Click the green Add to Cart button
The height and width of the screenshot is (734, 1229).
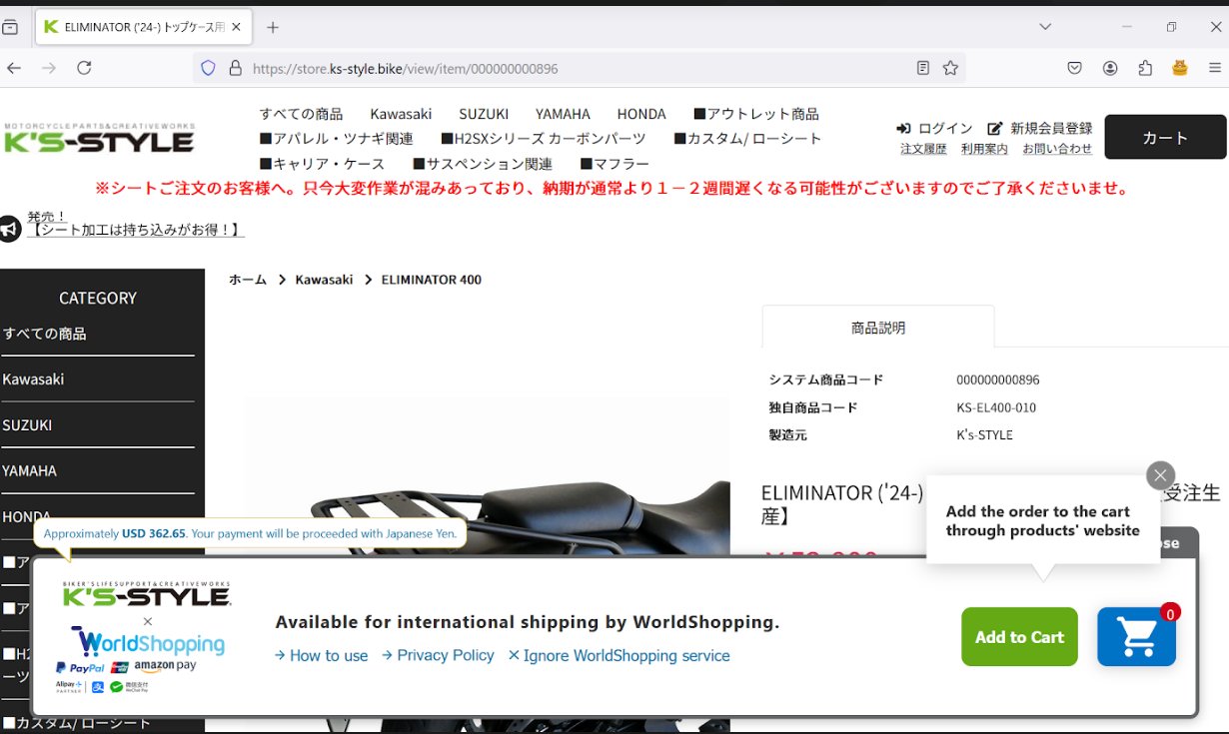tap(1019, 637)
